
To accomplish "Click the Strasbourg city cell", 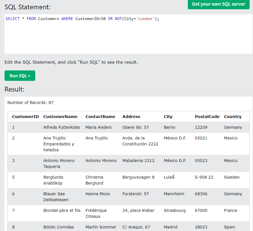I will click(x=175, y=210).
